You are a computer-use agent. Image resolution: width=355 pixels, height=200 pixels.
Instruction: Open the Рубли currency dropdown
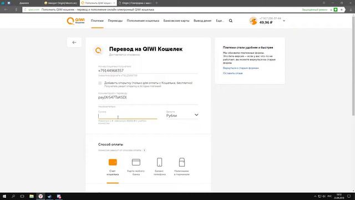click(x=182, y=116)
